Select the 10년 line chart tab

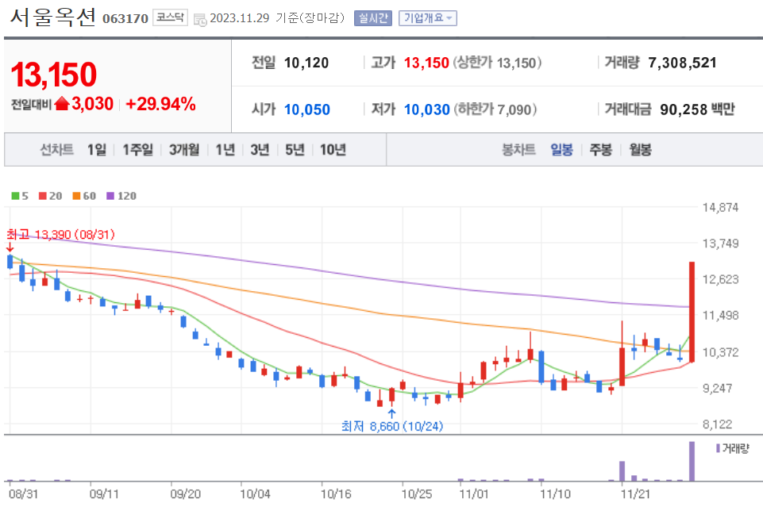tap(333, 149)
